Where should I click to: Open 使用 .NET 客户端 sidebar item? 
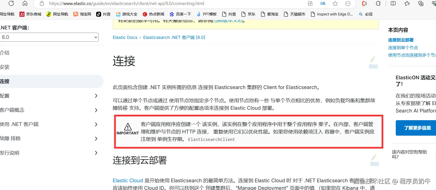19,124
